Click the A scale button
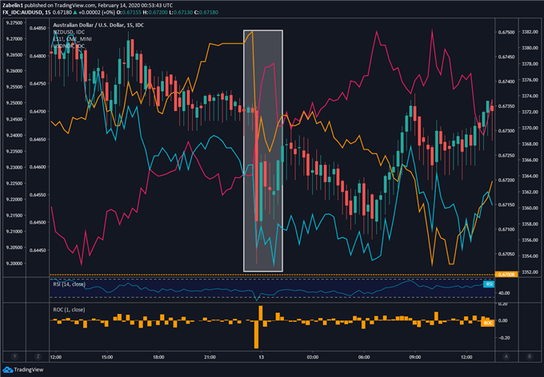 click(x=506, y=356)
